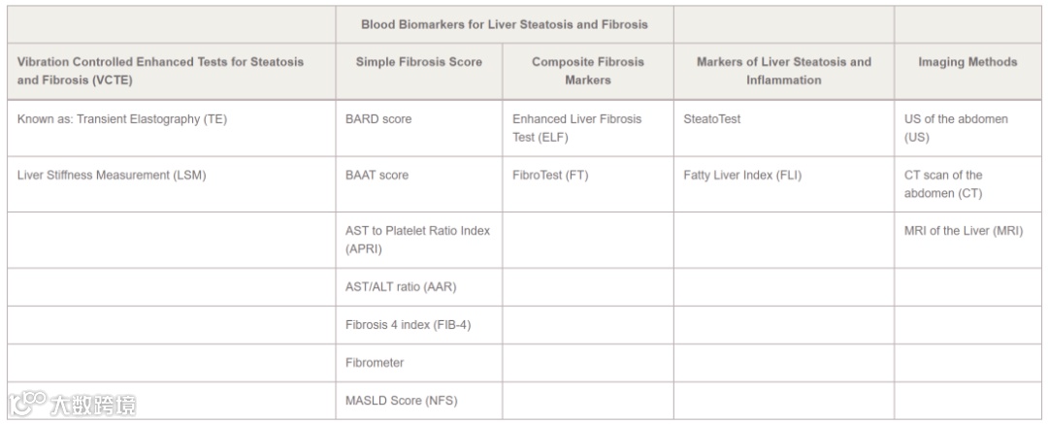This screenshot has height=424, width=1048.
Task: Select the Fatty Liver Index (FLI) cell
Action: 742,176
